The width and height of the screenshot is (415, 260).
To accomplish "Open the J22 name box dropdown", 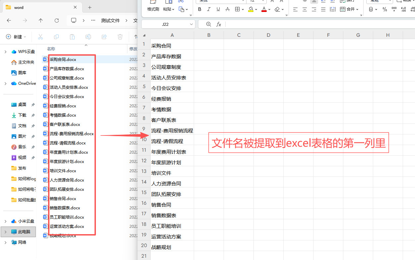I will click(191, 24).
